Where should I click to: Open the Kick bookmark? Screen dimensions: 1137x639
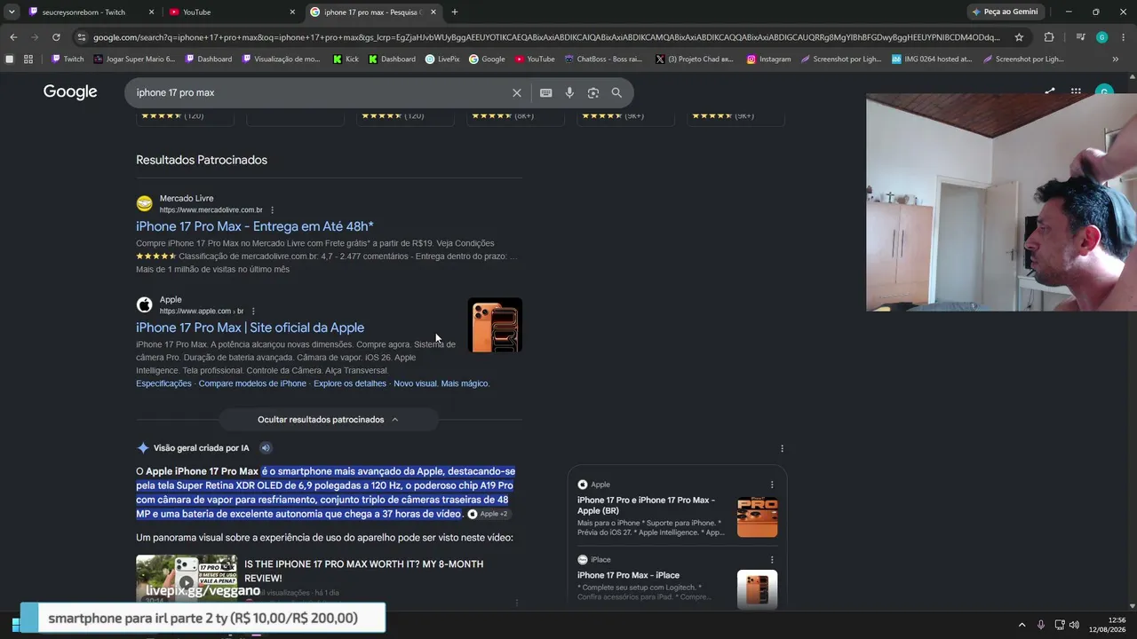click(346, 59)
